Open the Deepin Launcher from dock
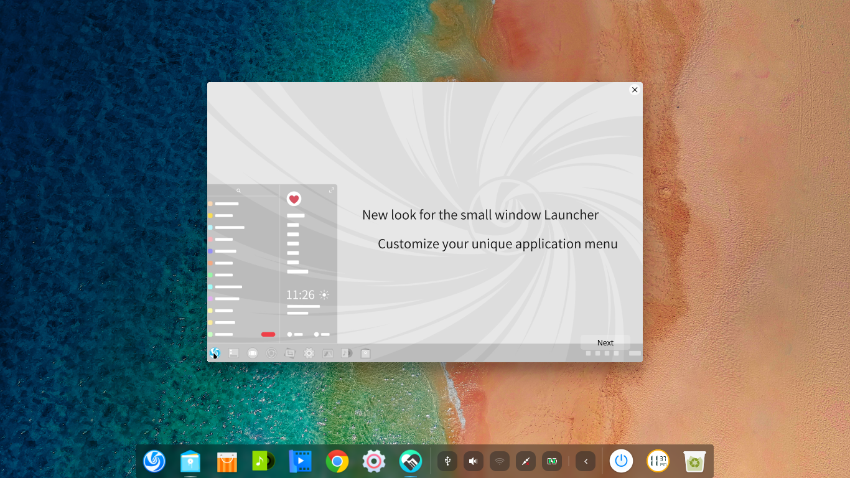Viewport: 850px width, 478px height. point(154,461)
